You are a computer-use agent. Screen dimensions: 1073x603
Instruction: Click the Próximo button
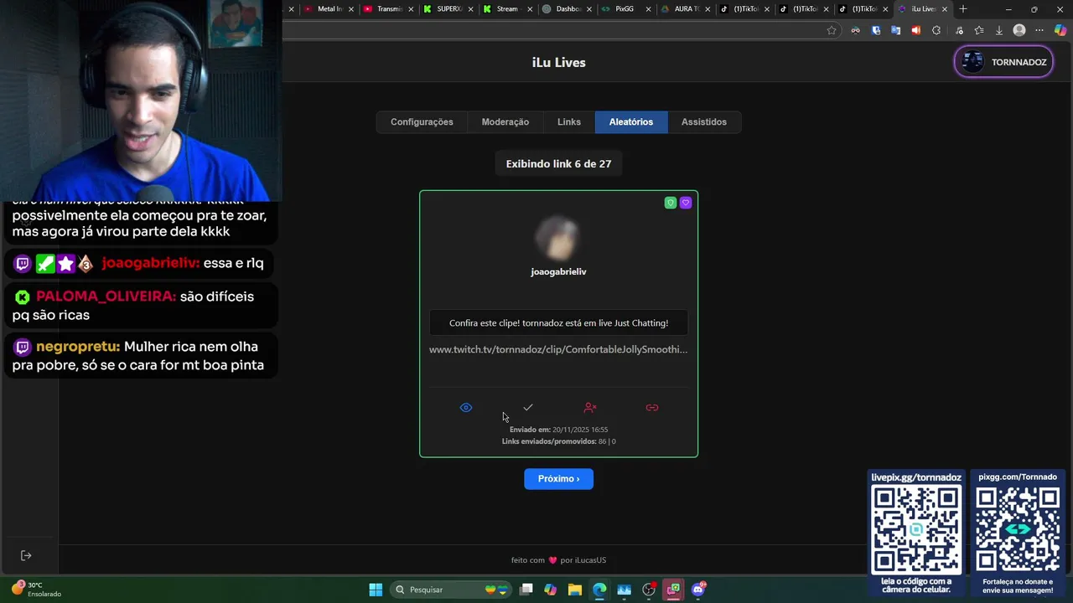[x=559, y=479]
